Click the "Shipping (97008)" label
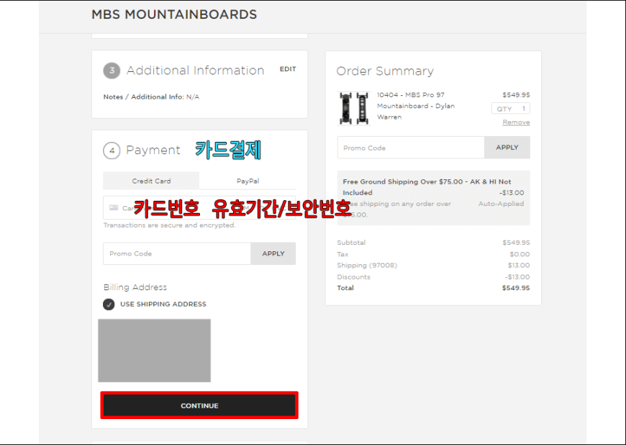 coord(367,265)
